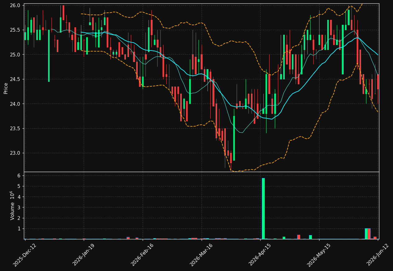Click the volume axis label 4

(x=19, y=197)
